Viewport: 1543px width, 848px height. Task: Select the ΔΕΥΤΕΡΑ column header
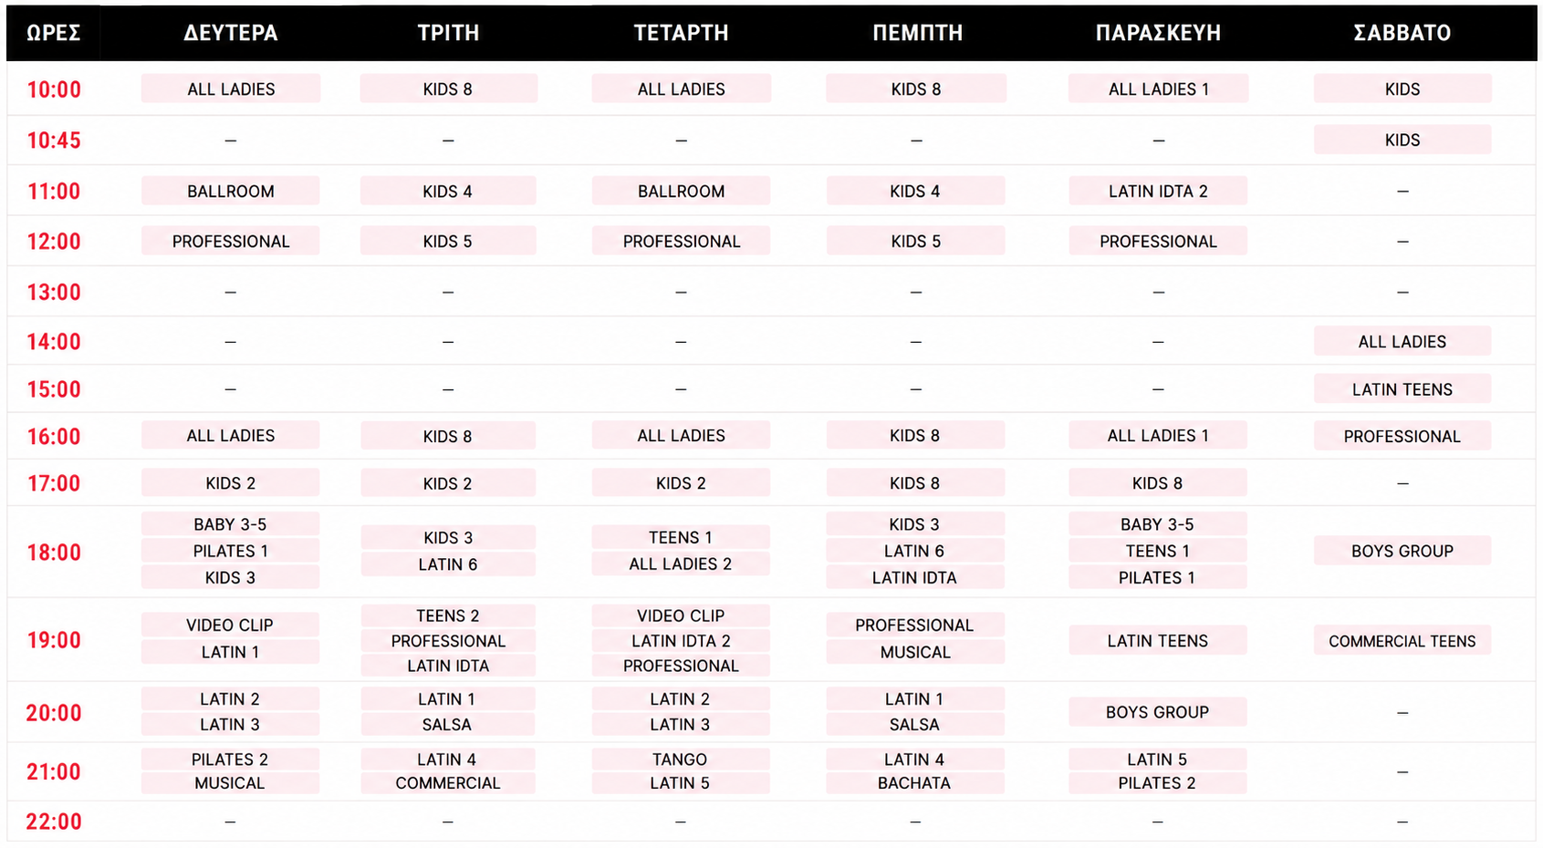tap(230, 33)
